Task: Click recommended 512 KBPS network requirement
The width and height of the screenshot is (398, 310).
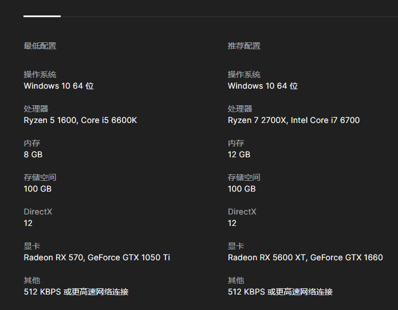Action: (280, 292)
